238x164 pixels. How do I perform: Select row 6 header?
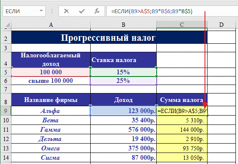click(x=6, y=81)
